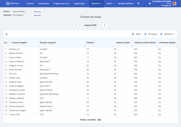Screen dimensions: 181x127
Task: Open the Evenimente menu item
Action: click(44, 4)
